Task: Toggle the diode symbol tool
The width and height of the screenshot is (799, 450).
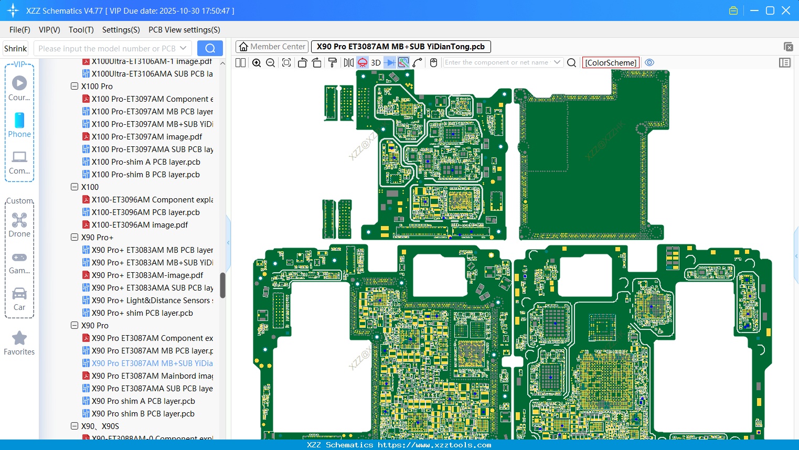Action: [390, 62]
